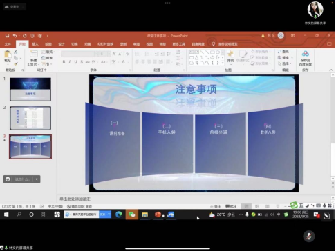Image resolution: width=336 pixels, height=251 pixels.
Task: Click the Arrange (排列) icon
Action: 230,54
